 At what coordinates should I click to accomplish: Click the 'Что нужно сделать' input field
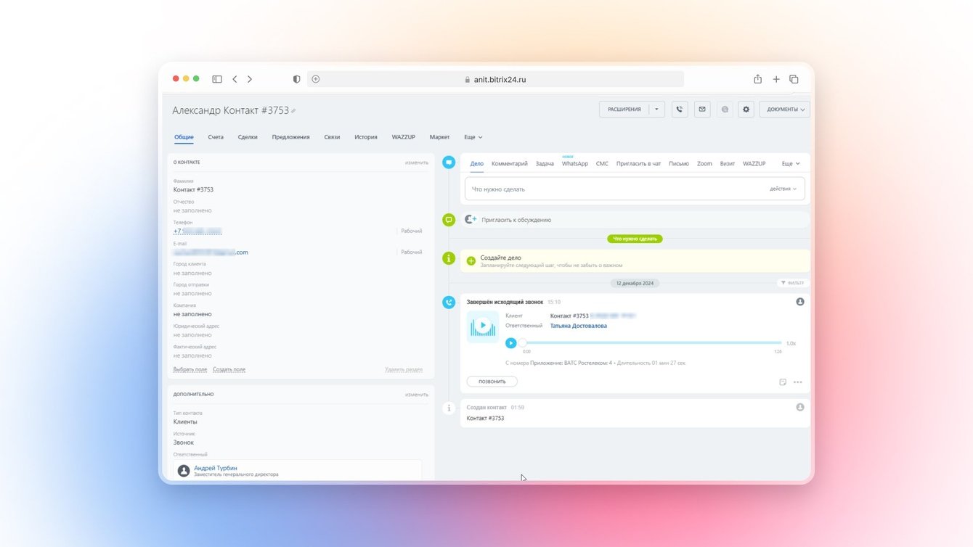point(635,189)
